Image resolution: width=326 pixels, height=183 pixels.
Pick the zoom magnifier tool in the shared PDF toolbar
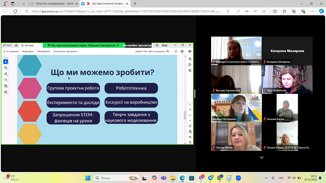click(x=6, y=68)
